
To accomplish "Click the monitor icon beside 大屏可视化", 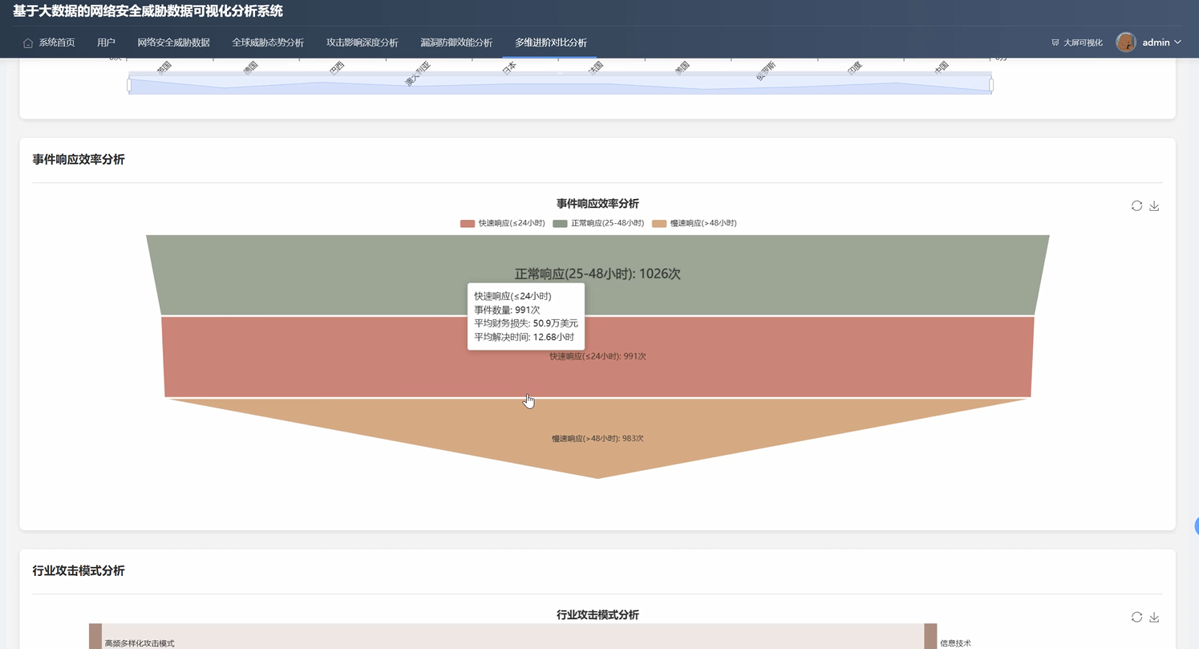I will (1055, 43).
